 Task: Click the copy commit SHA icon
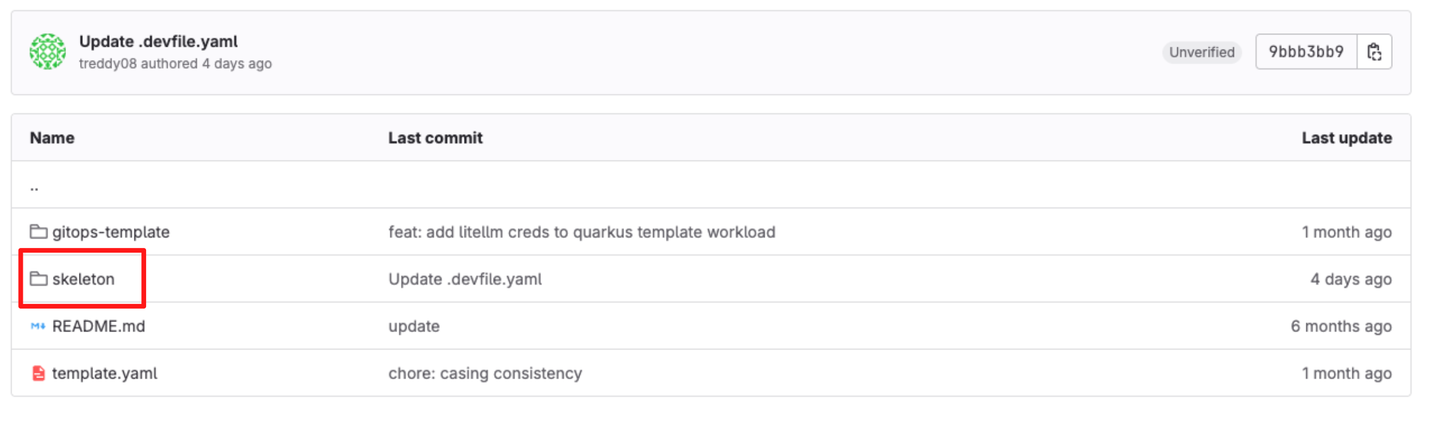[x=1374, y=52]
